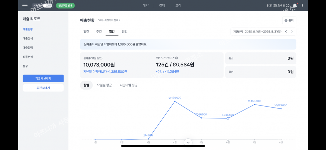Viewport: 326px width, 150px height.
Task: Click the chart's three-dot options icon
Action: pos(281,92)
